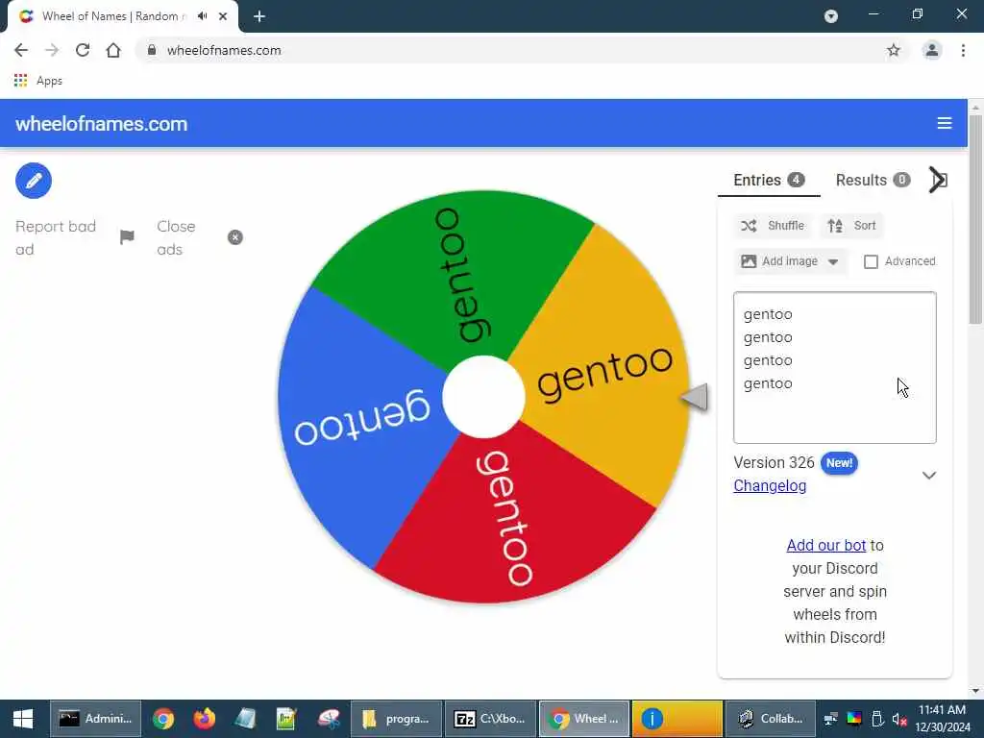Bookmark page with the star icon
This screenshot has height=738, width=984.
893,50
